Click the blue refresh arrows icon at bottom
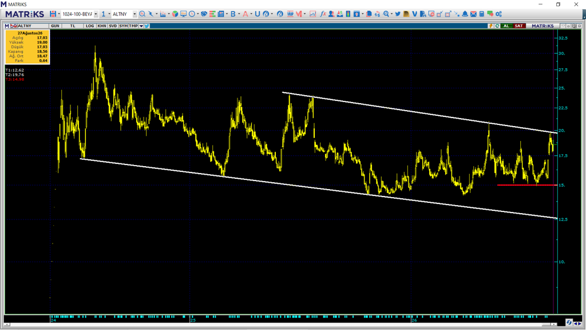 569,322
